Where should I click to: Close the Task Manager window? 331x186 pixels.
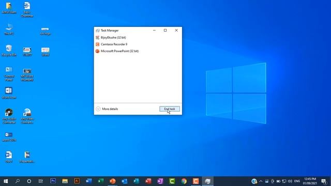[176, 30]
